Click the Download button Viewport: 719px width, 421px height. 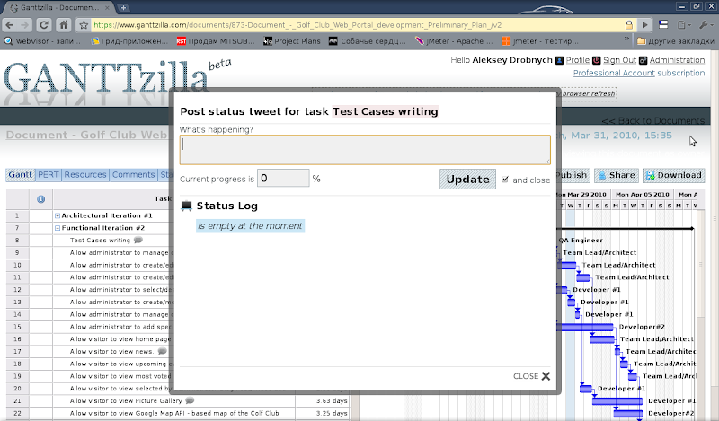pyautogui.click(x=673, y=175)
